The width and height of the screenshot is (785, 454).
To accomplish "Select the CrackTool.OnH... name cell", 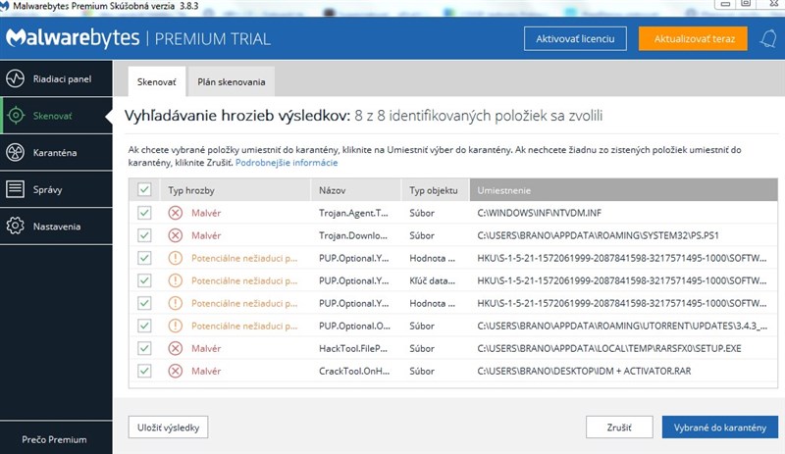I will tap(354, 371).
